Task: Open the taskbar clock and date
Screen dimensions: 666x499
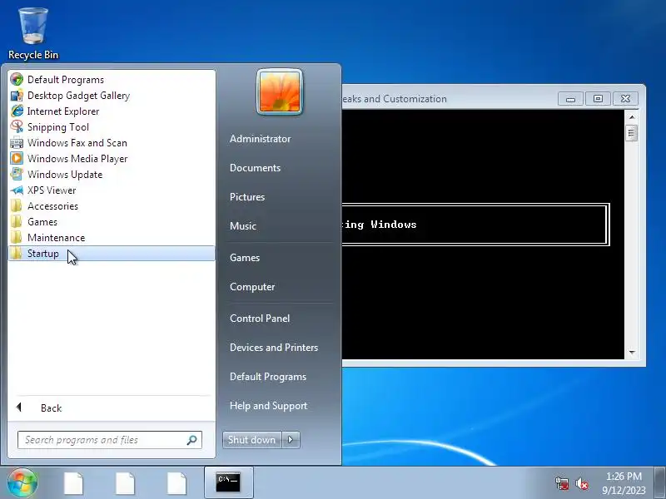Action: [624, 483]
